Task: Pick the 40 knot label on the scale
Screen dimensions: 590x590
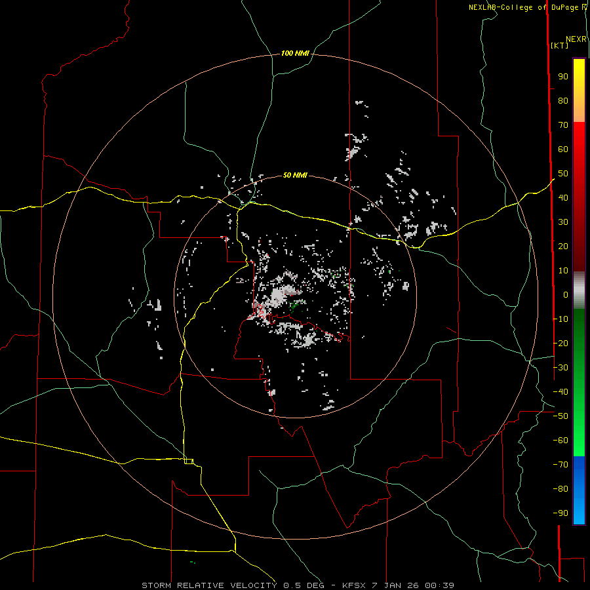Action: point(563,197)
